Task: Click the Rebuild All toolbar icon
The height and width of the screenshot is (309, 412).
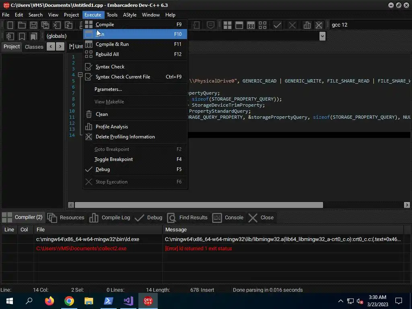Action: 262,25
